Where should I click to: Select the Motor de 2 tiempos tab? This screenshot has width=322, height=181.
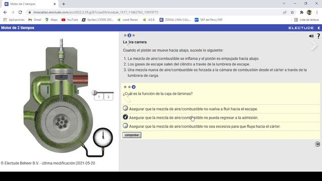pyautogui.click(x=30, y=4)
